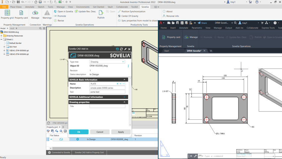The image size is (282, 159).
Task: Click home icon beside ITM-005000.ipt tab
Action: tap(48, 123)
